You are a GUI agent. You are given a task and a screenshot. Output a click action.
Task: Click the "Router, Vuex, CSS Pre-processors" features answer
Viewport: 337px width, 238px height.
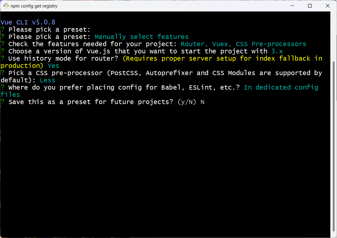click(243, 44)
